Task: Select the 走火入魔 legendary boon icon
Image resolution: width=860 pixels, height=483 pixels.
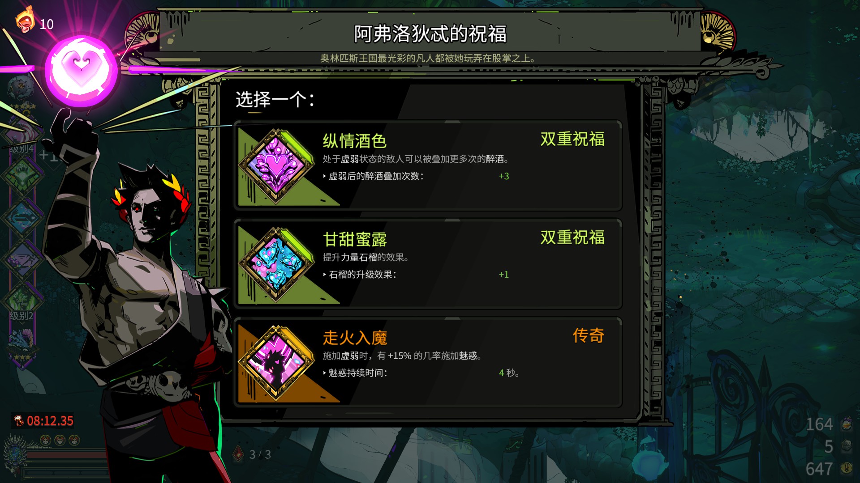Action: tap(276, 363)
